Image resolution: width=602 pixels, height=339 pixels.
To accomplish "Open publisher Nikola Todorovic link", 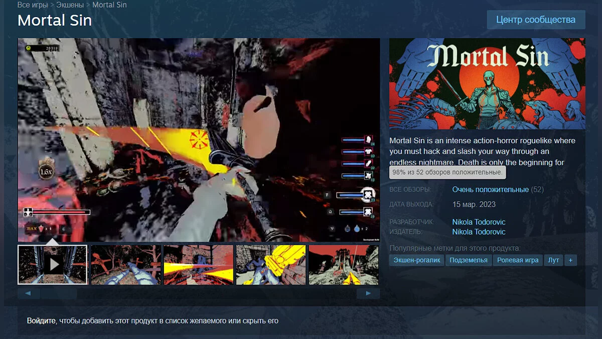I will point(479,232).
